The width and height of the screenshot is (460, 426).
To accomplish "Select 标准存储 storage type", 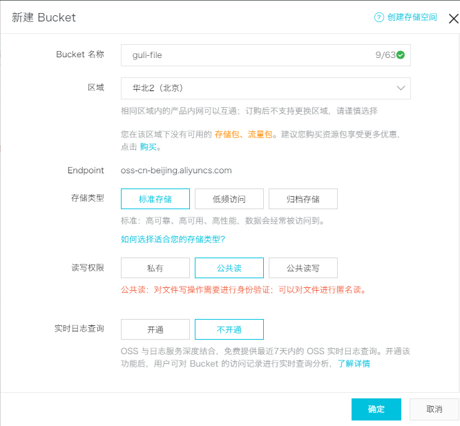I will 155,199.
